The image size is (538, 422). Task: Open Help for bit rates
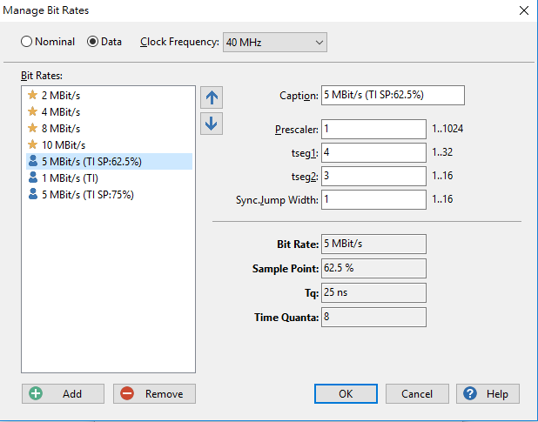point(488,393)
